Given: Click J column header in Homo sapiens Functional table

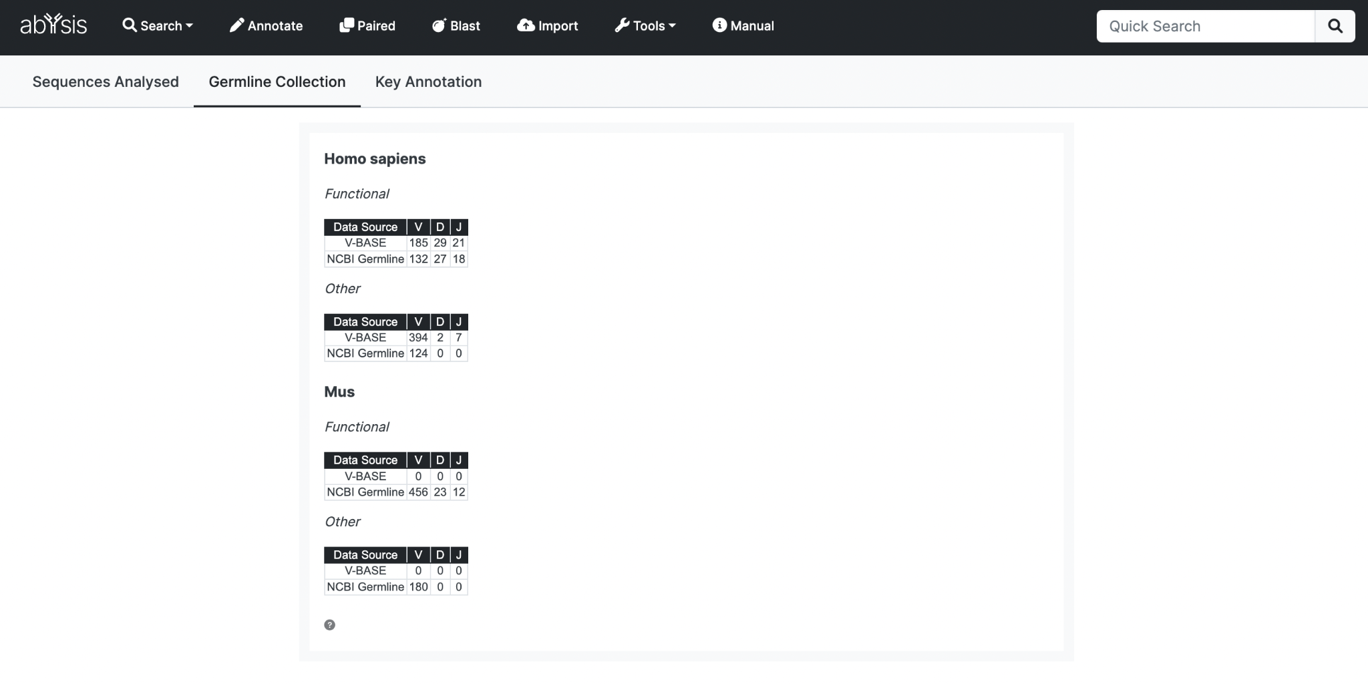Looking at the screenshot, I should pos(458,227).
